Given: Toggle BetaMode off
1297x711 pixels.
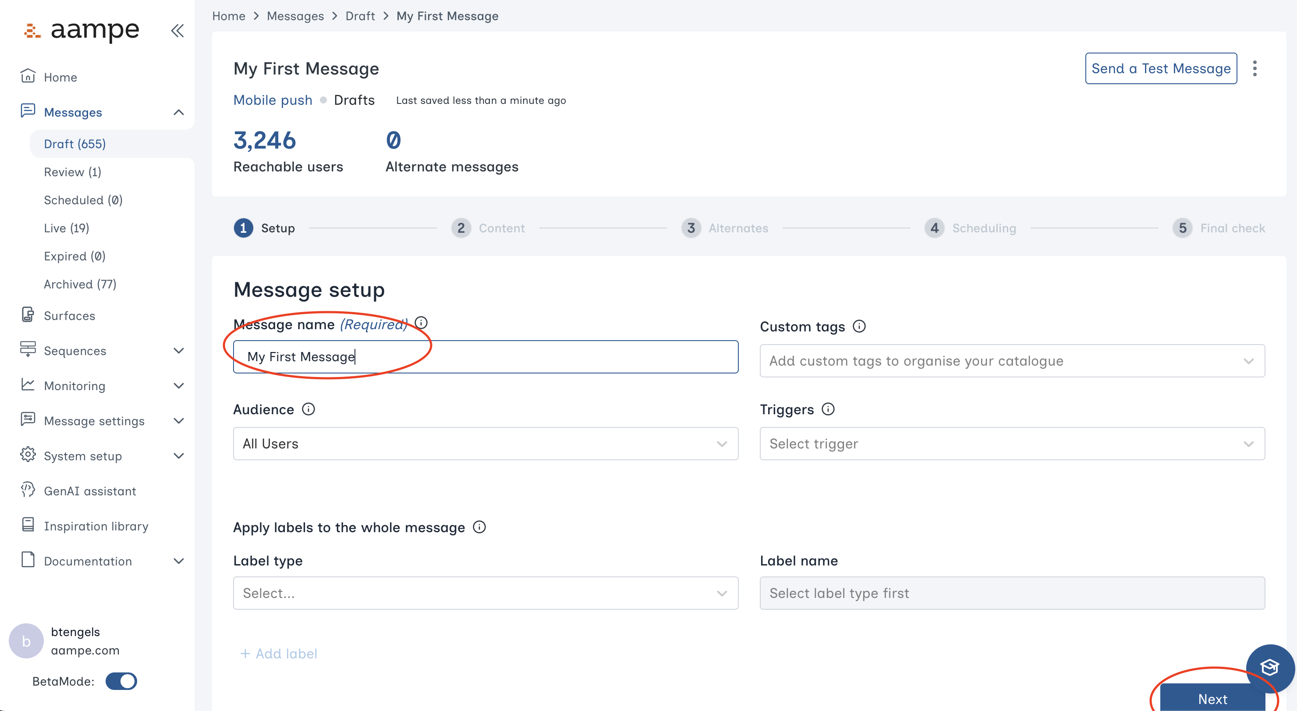Looking at the screenshot, I should [x=121, y=681].
